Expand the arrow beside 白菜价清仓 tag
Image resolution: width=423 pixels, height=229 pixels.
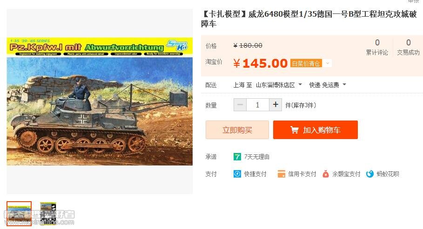tap(328, 64)
